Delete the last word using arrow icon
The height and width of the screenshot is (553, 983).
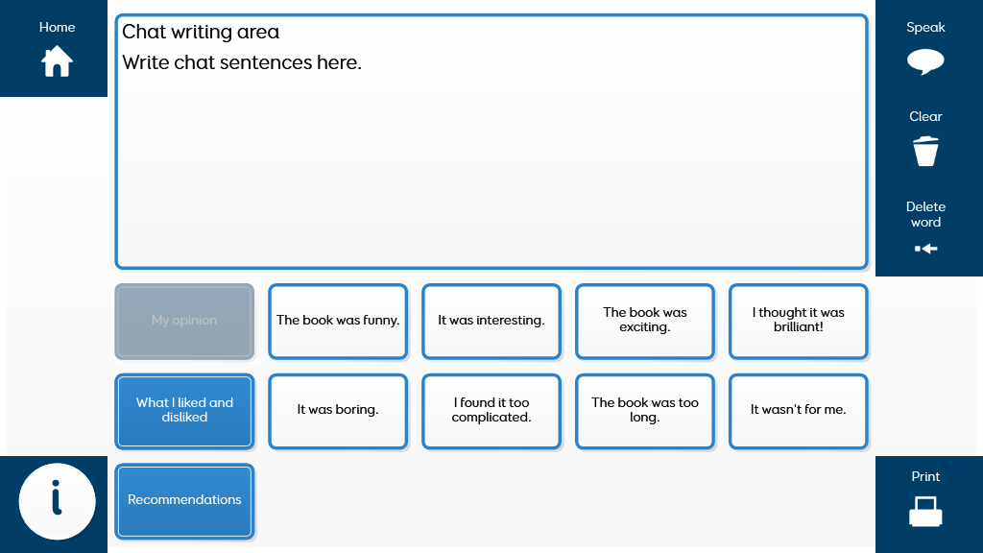coord(925,249)
